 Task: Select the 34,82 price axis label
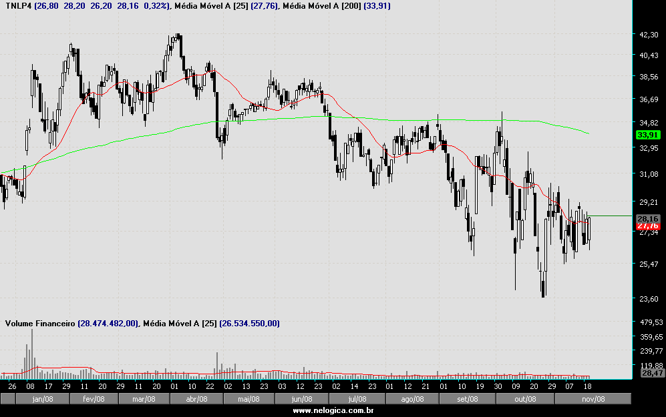tap(649, 123)
